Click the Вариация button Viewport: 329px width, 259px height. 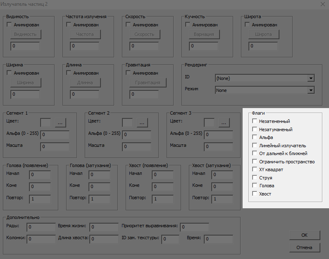point(204,34)
